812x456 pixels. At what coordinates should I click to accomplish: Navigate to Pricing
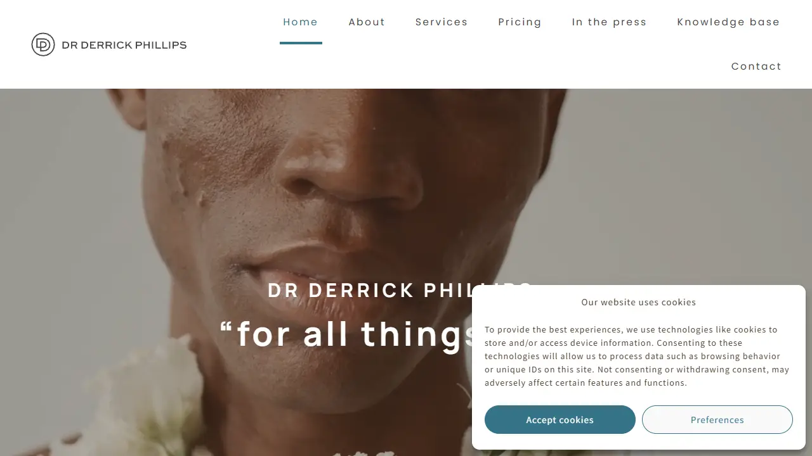(x=520, y=22)
